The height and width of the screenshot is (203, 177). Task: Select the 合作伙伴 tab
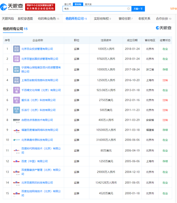click(164, 18)
